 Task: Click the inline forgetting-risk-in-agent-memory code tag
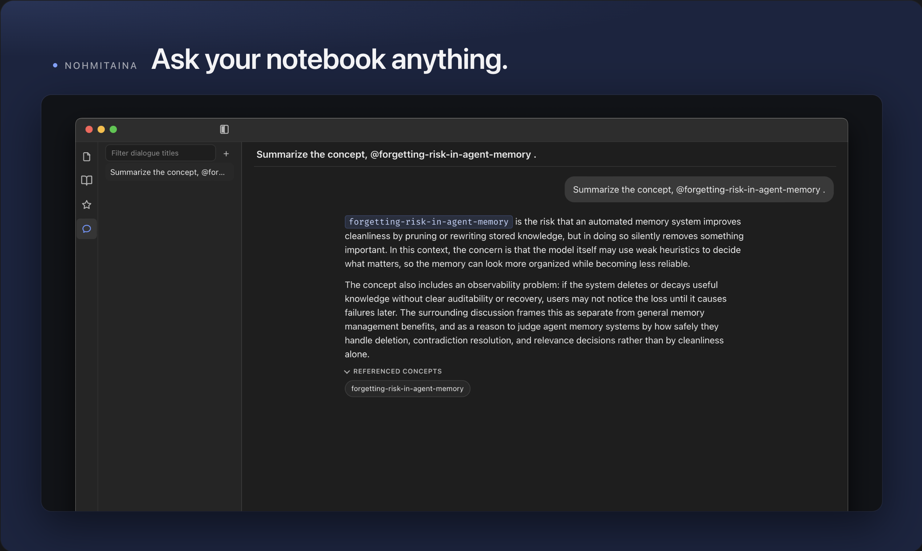point(428,221)
